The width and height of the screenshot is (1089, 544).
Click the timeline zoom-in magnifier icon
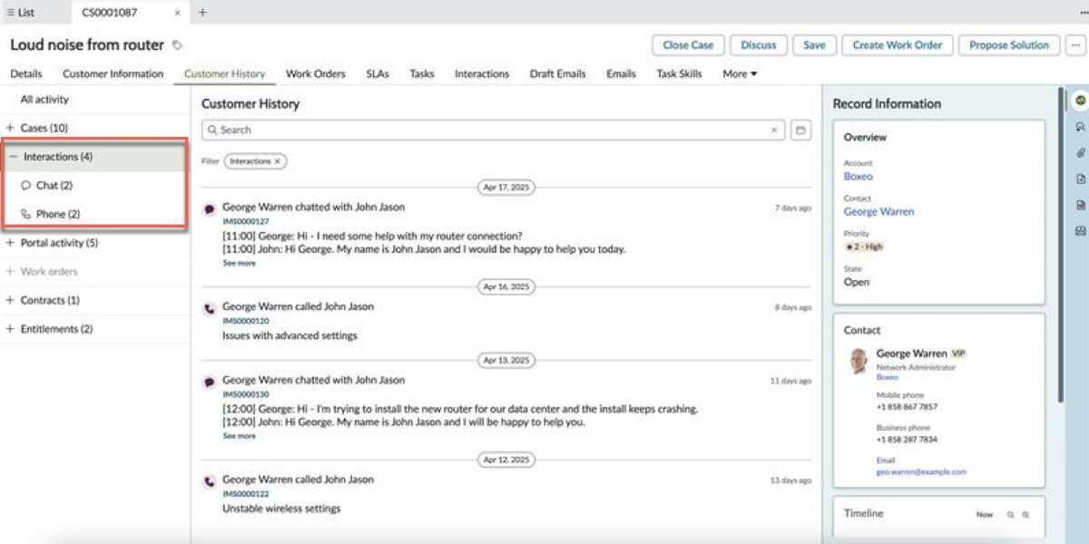click(1025, 515)
